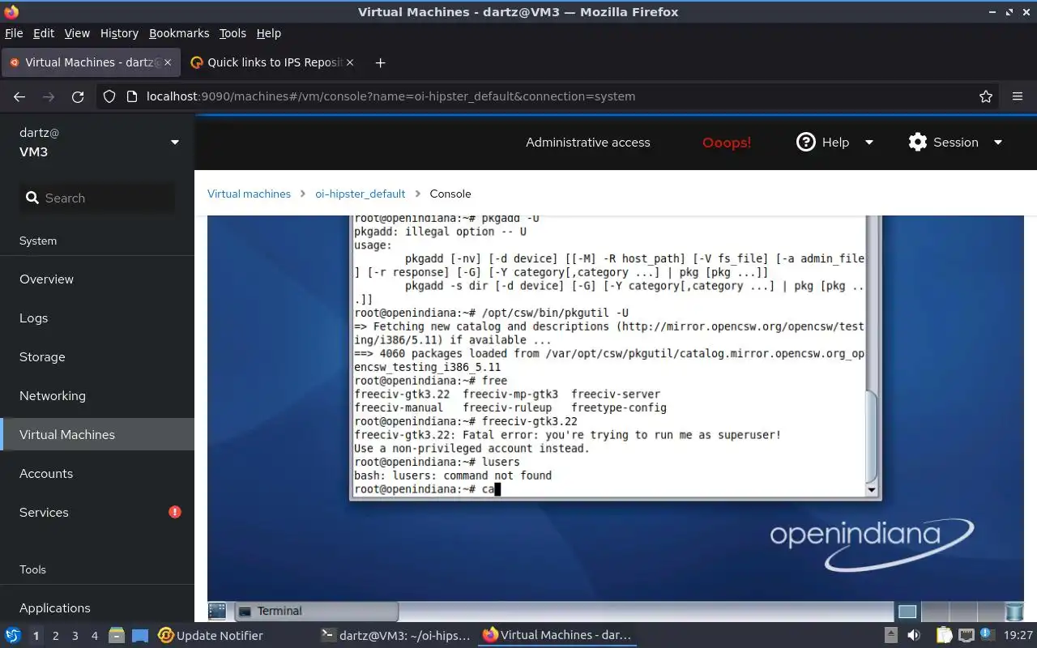1037x648 pixels.
Task: Click the Firefox forward arrow
Action: [49, 96]
